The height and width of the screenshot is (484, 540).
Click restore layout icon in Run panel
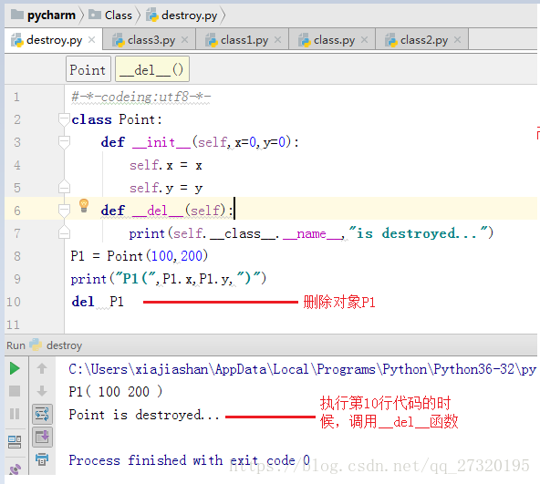(x=15, y=442)
